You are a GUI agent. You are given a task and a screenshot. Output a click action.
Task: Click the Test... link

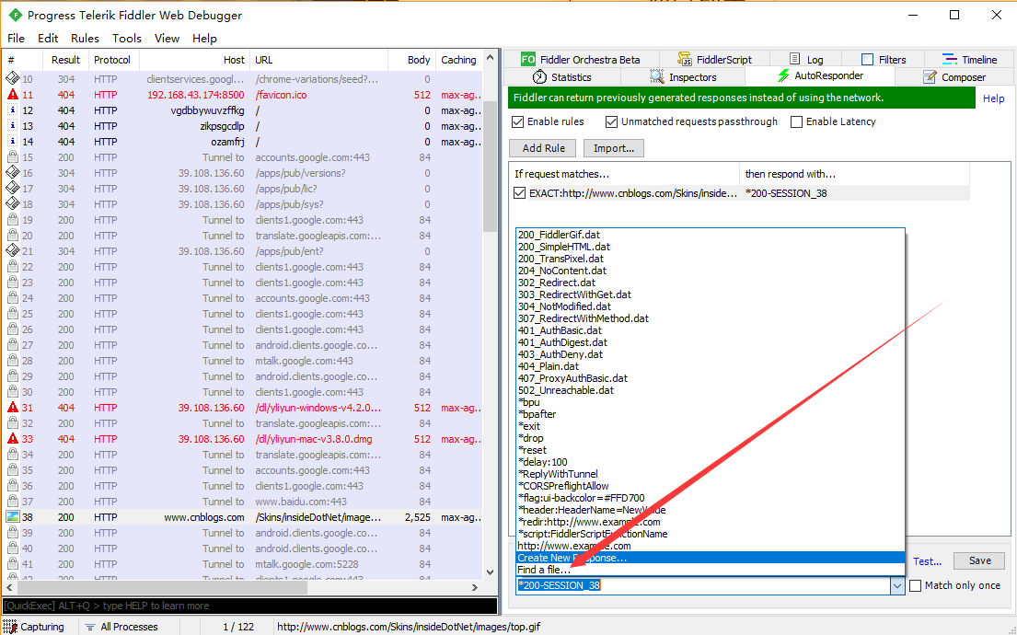click(x=927, y=561)
